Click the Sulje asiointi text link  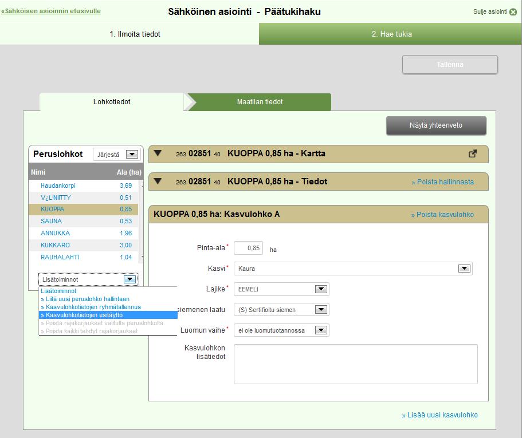(490, 11)
